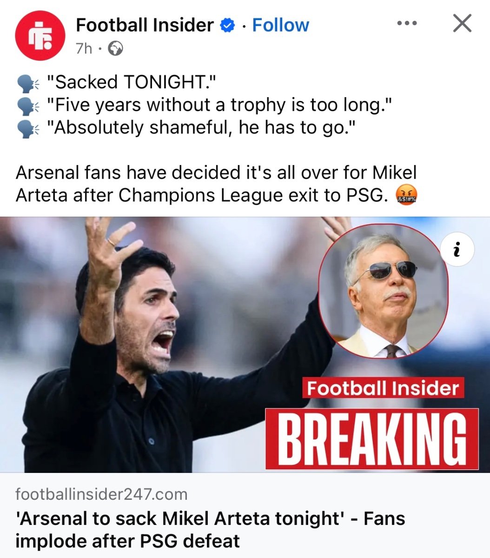Screen dimensions: 490x558
Task: Dismiss the post with the X icon
Action: (x=462, y=23)
